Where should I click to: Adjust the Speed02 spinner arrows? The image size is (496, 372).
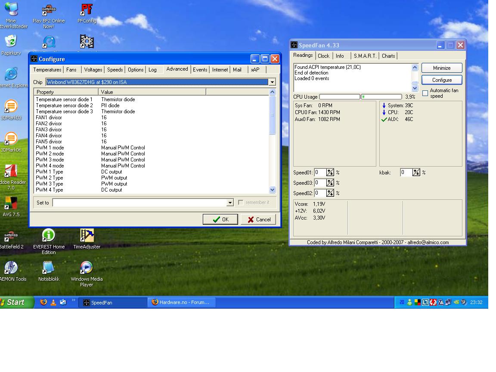pyautogui.click(x=330, y=193)
